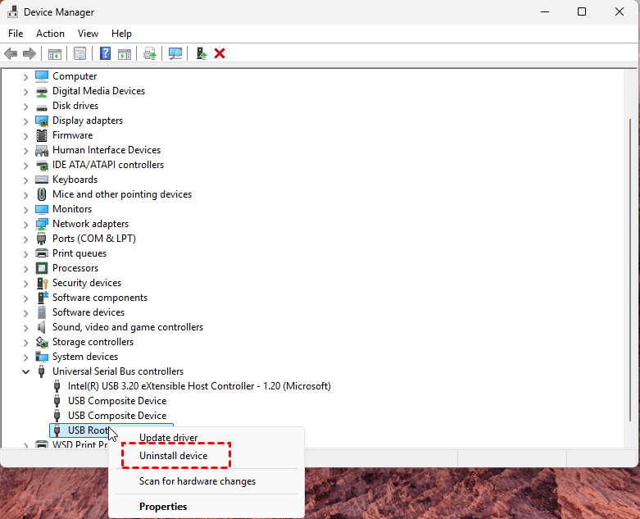
Task: Select Update driver in context menu
Action: (168, 438)
